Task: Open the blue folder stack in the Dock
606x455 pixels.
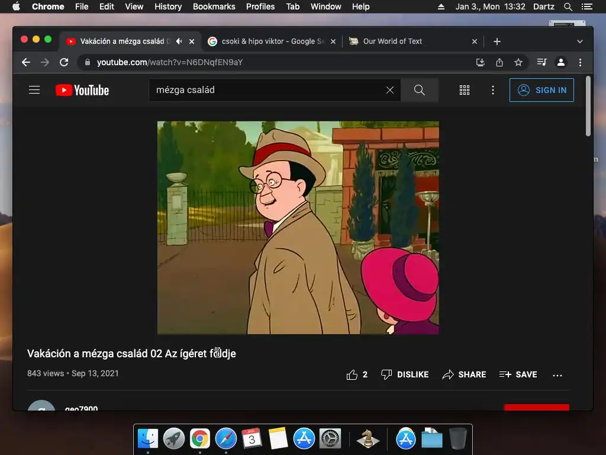Action: click(431, 439)
